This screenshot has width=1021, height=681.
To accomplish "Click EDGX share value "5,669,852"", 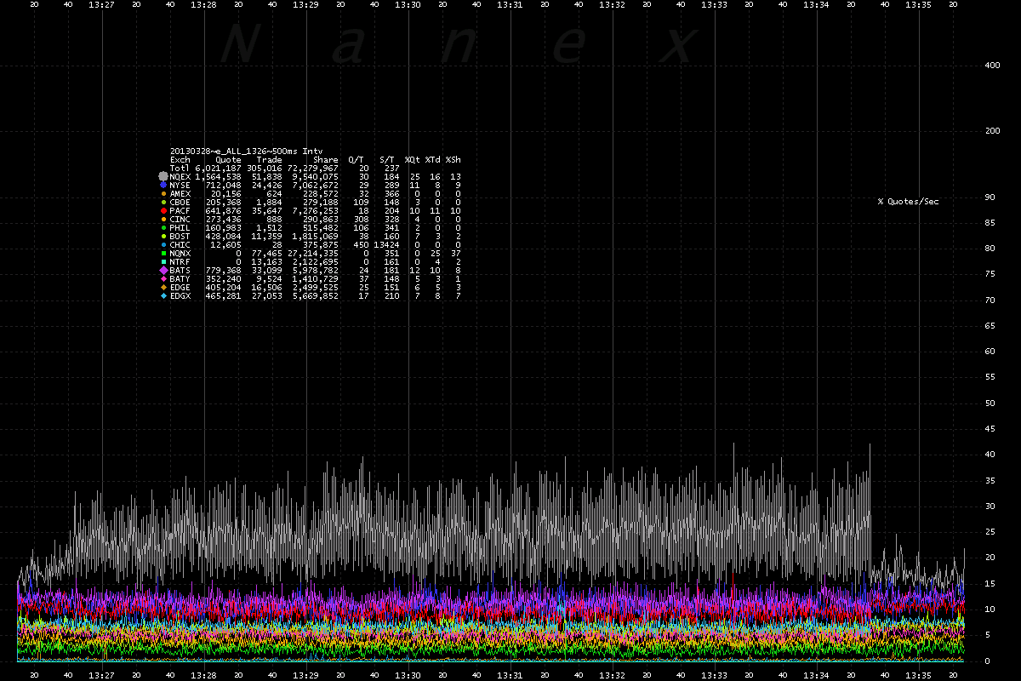I will tap(316, 295).
